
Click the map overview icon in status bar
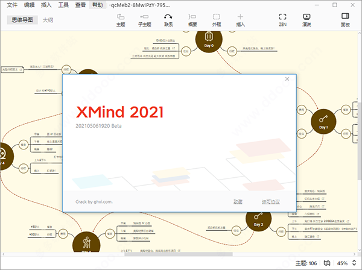click(x=327, y=263)
